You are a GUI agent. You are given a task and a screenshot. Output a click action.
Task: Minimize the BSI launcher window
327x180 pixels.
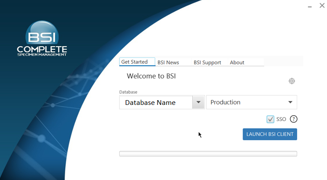[x=310, y=6]
